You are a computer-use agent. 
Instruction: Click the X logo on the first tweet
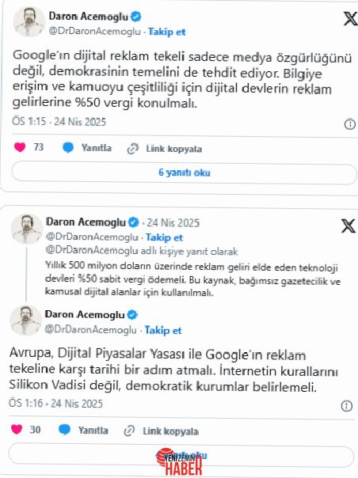click(350, 19)
